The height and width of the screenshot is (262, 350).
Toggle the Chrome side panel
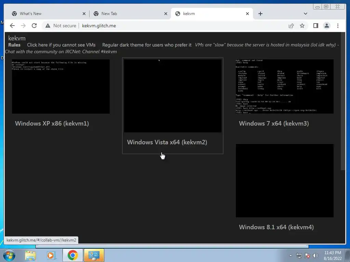pos(315,26)
